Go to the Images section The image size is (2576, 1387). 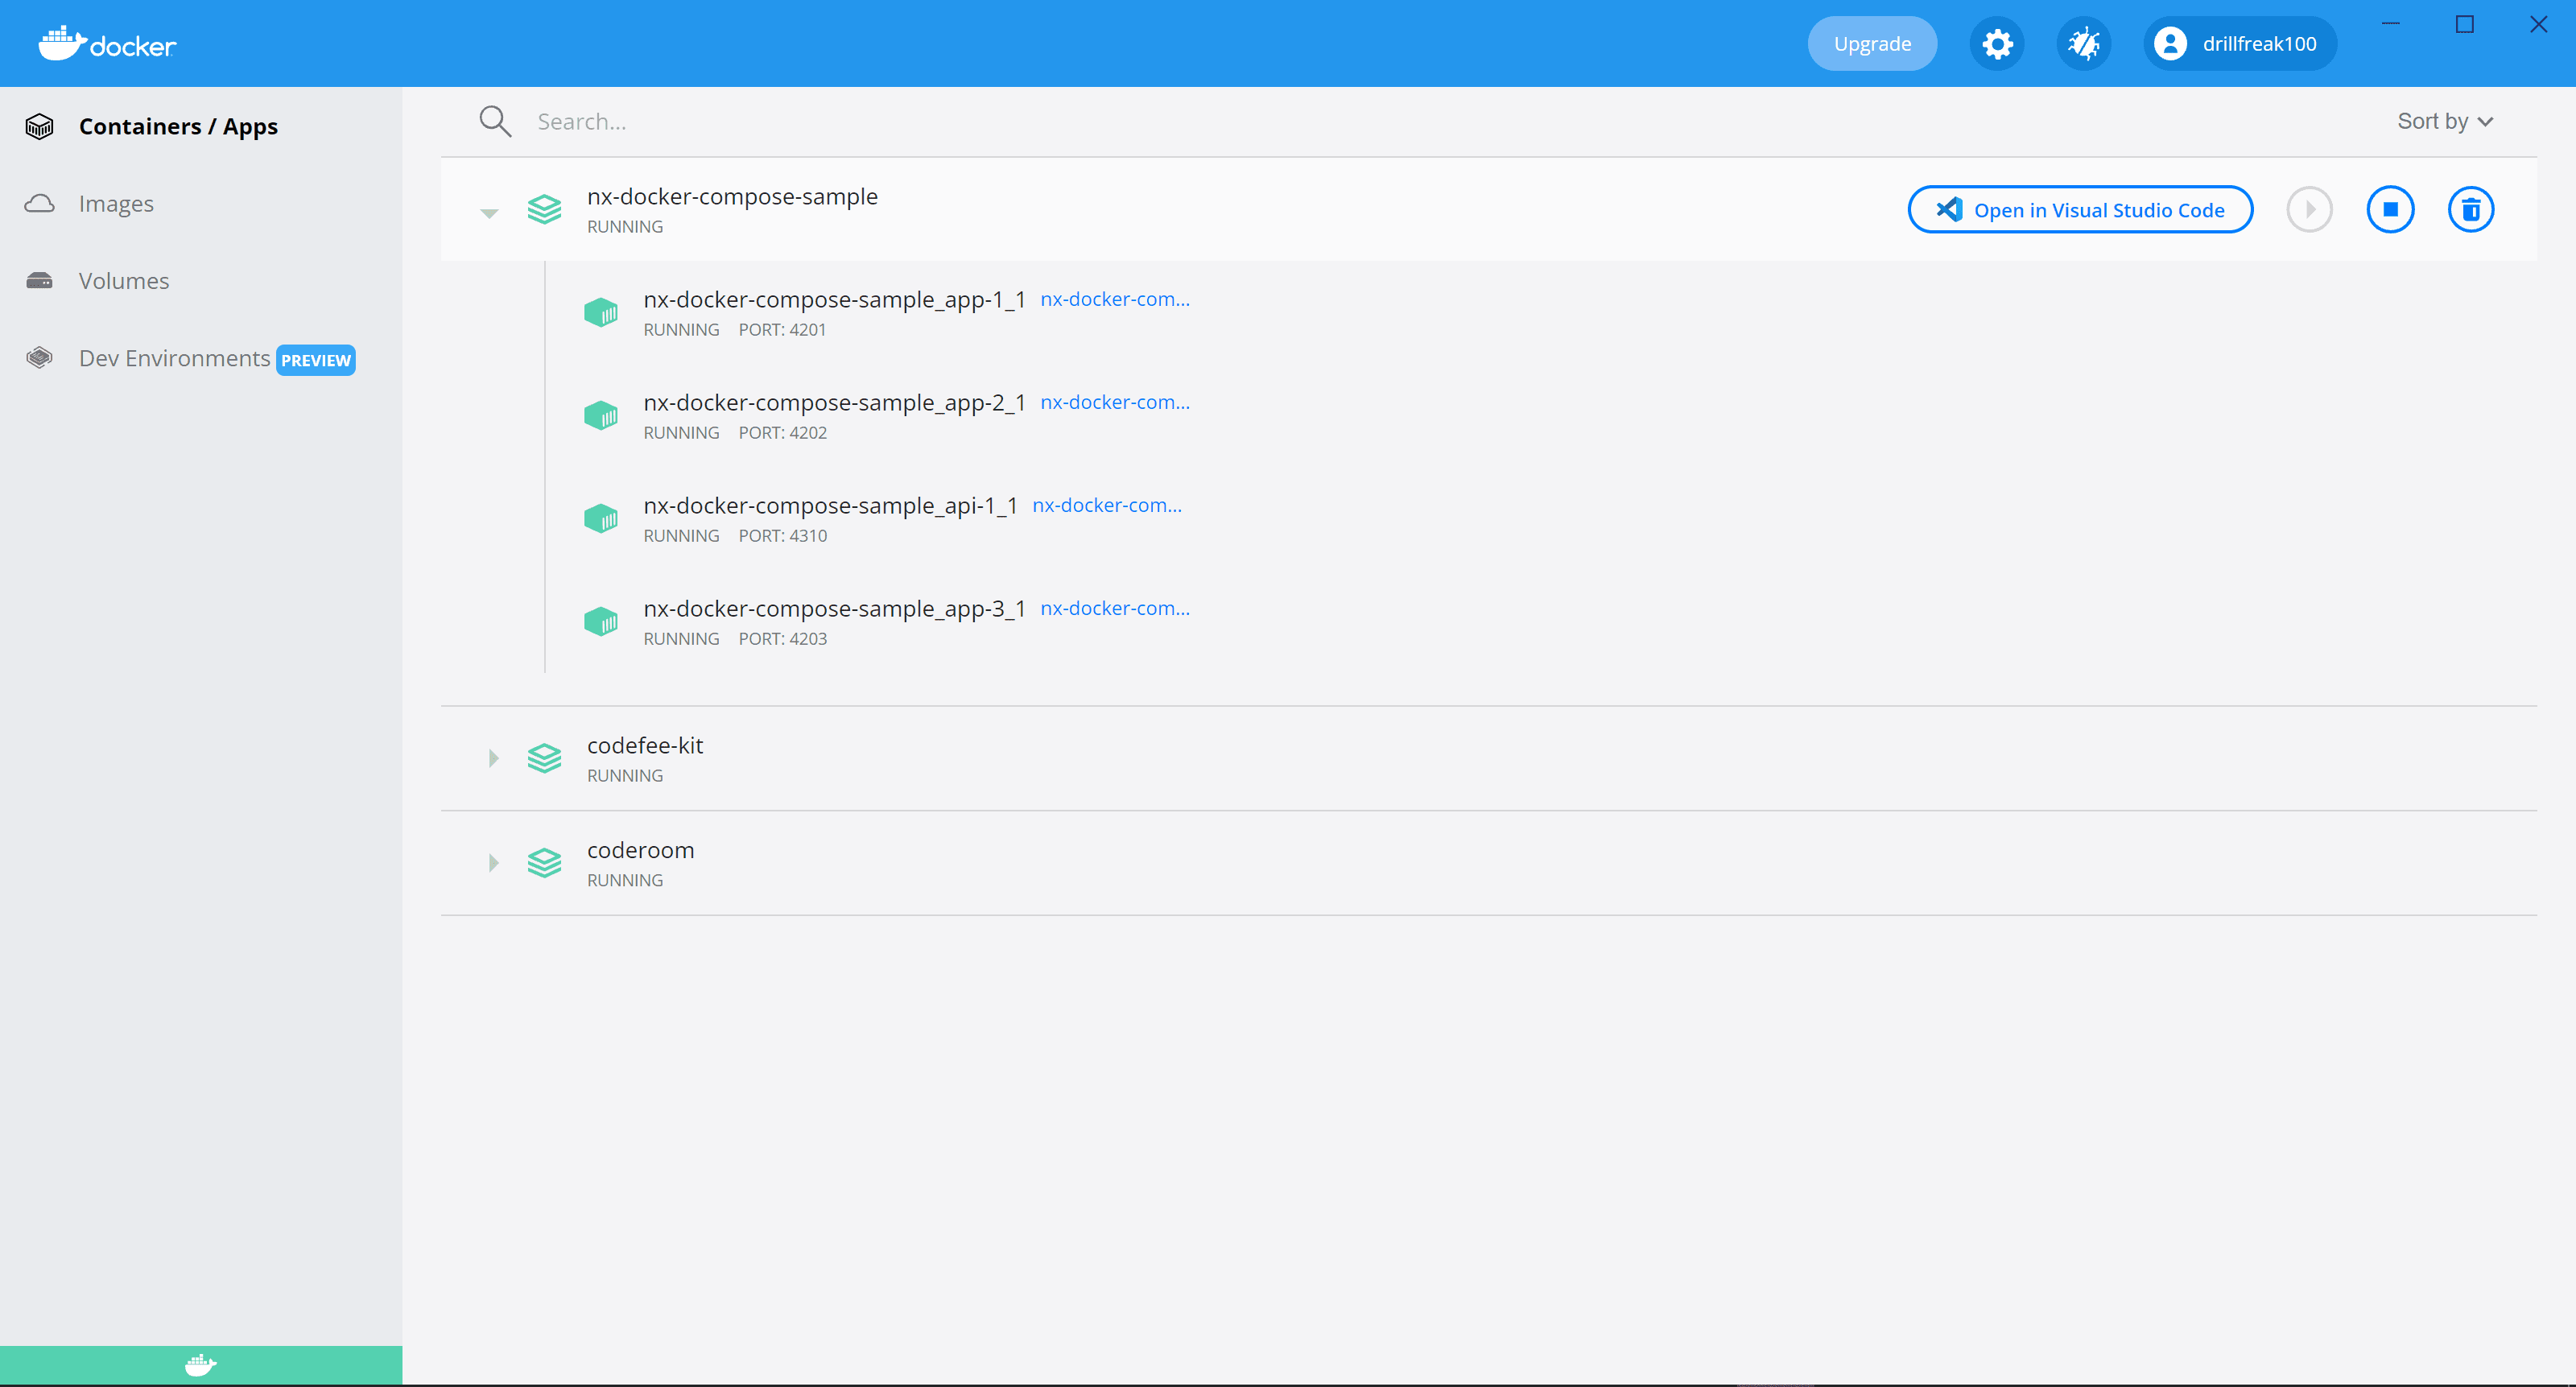116,203
